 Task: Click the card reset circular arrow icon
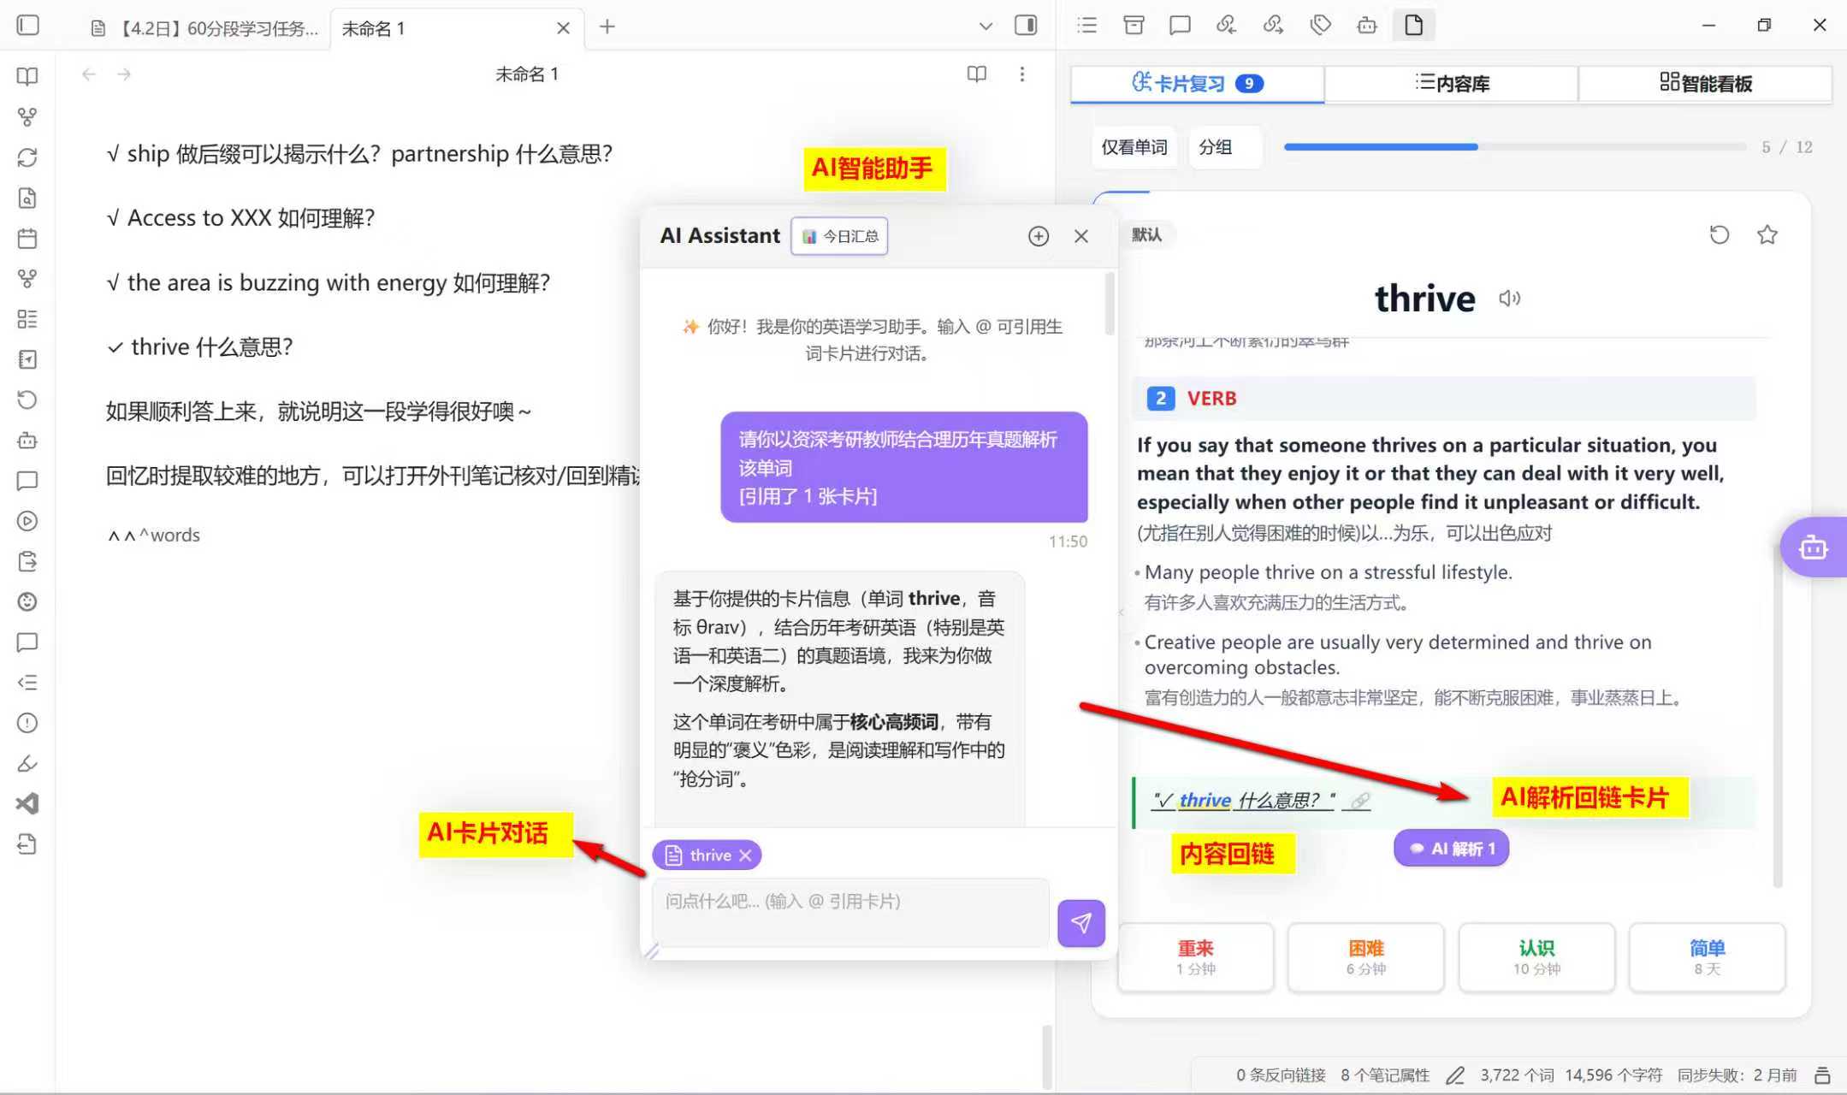click(1719, 234)
